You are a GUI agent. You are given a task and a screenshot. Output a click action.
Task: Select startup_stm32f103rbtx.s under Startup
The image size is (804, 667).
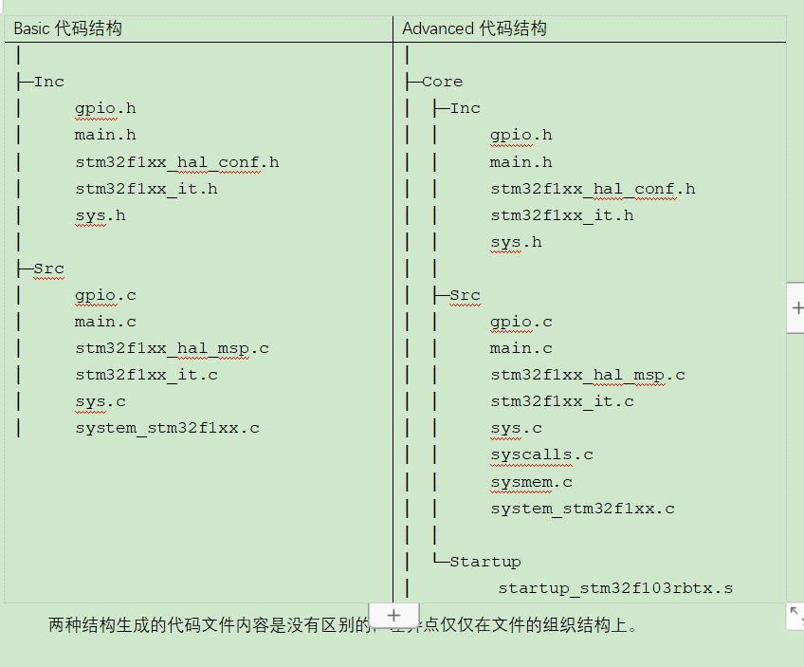tap(616, 587)
